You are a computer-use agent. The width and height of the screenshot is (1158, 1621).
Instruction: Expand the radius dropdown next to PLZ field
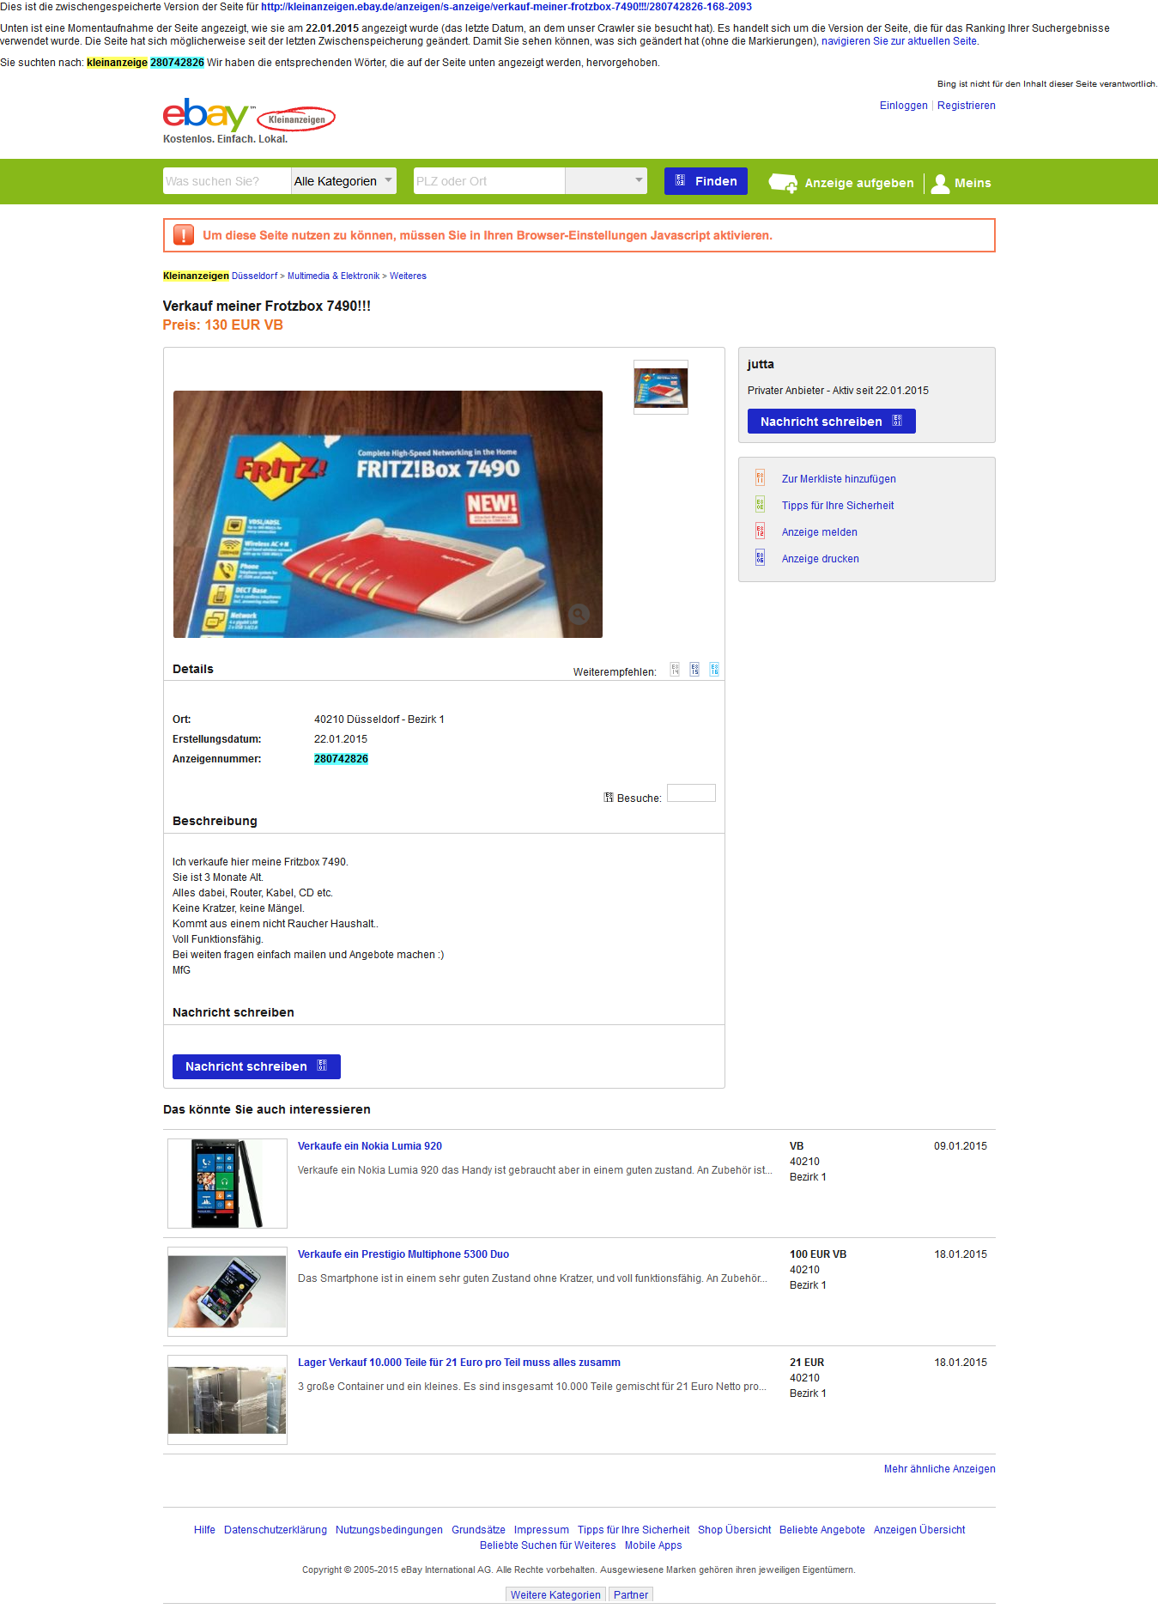(x=606, y=181)
